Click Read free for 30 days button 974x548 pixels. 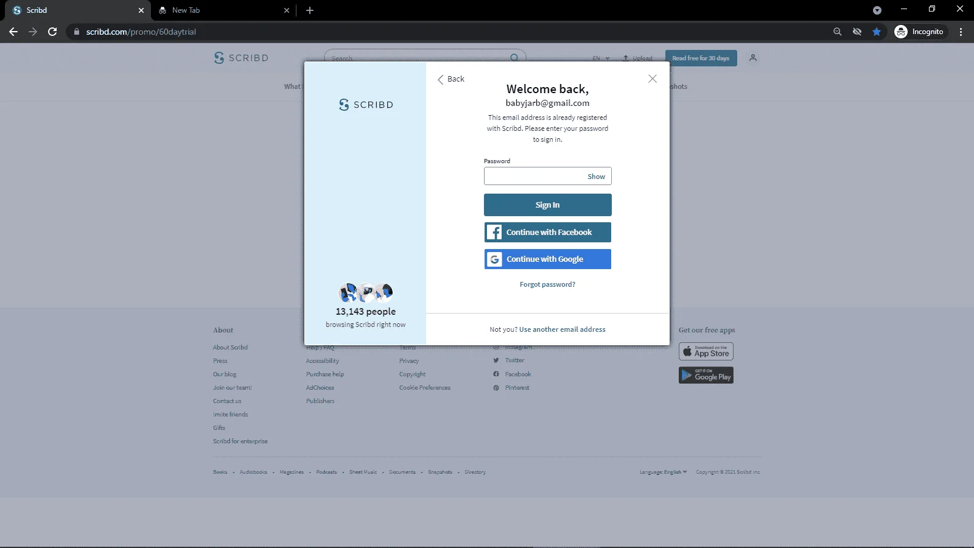pyautogui.click(x=701, y=58)
